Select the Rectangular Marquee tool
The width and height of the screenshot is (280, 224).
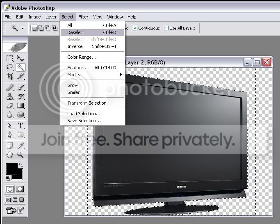(x=10, y=58)
